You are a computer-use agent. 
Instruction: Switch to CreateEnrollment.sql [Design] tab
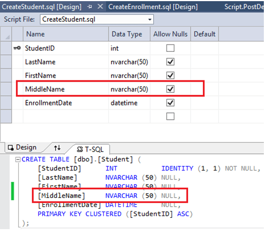(153, 7)
